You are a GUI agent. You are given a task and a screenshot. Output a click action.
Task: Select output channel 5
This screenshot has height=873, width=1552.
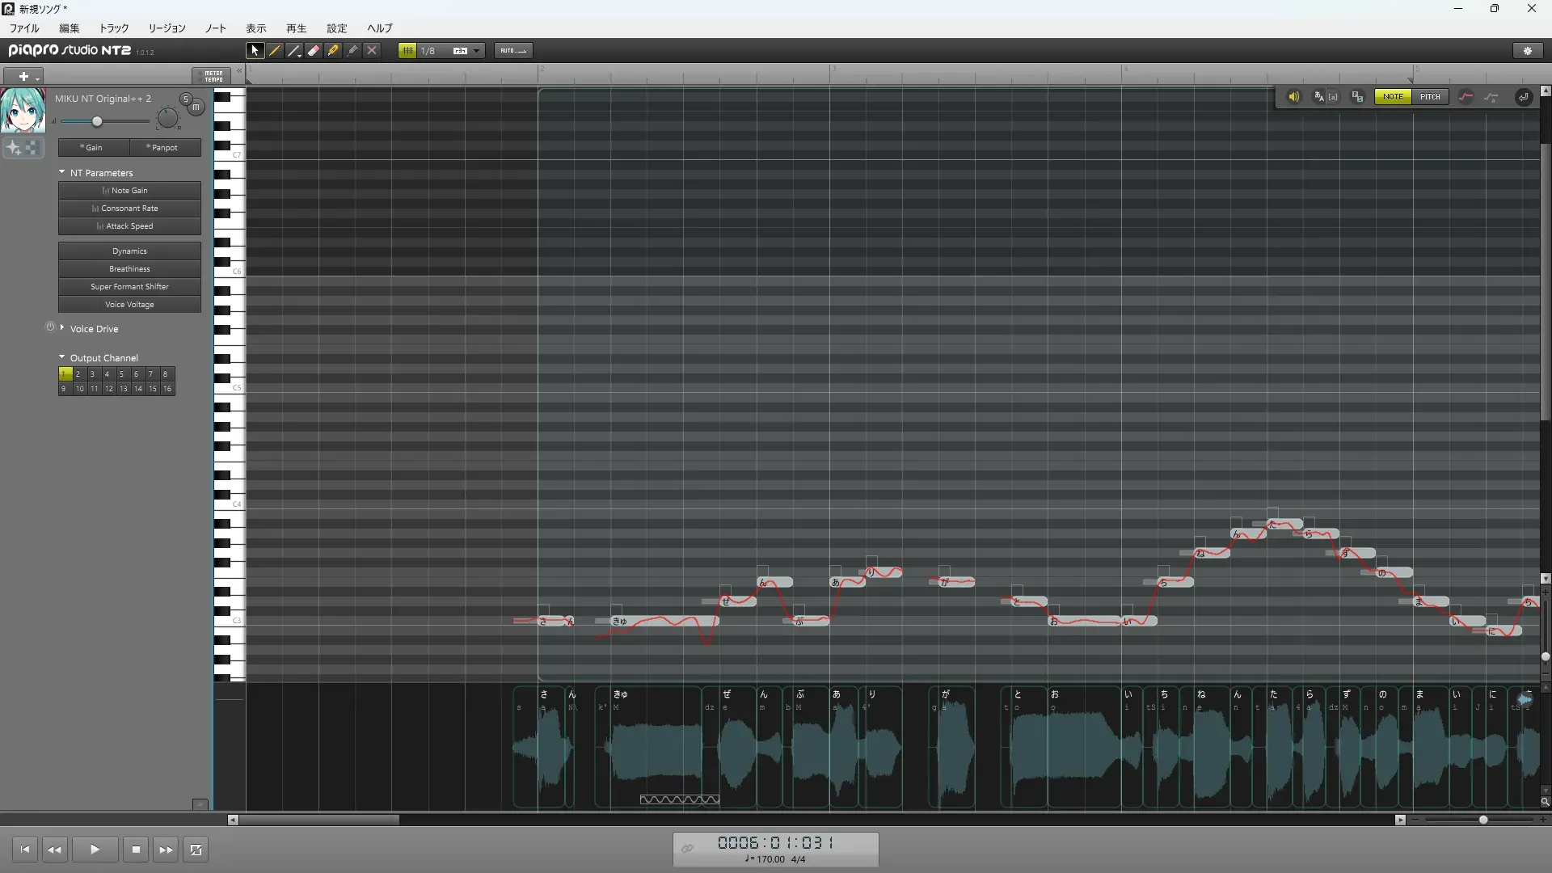point(121,374)
